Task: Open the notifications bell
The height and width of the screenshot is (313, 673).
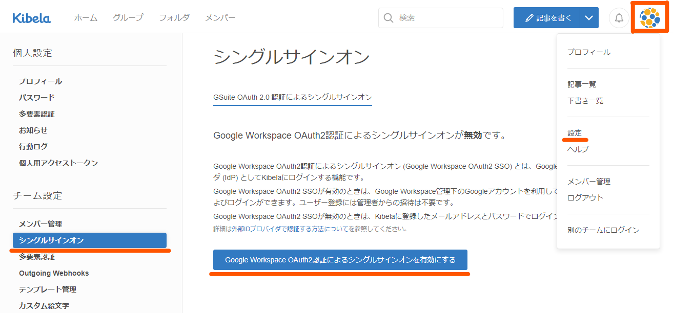Action: click(x=619, y=18)
